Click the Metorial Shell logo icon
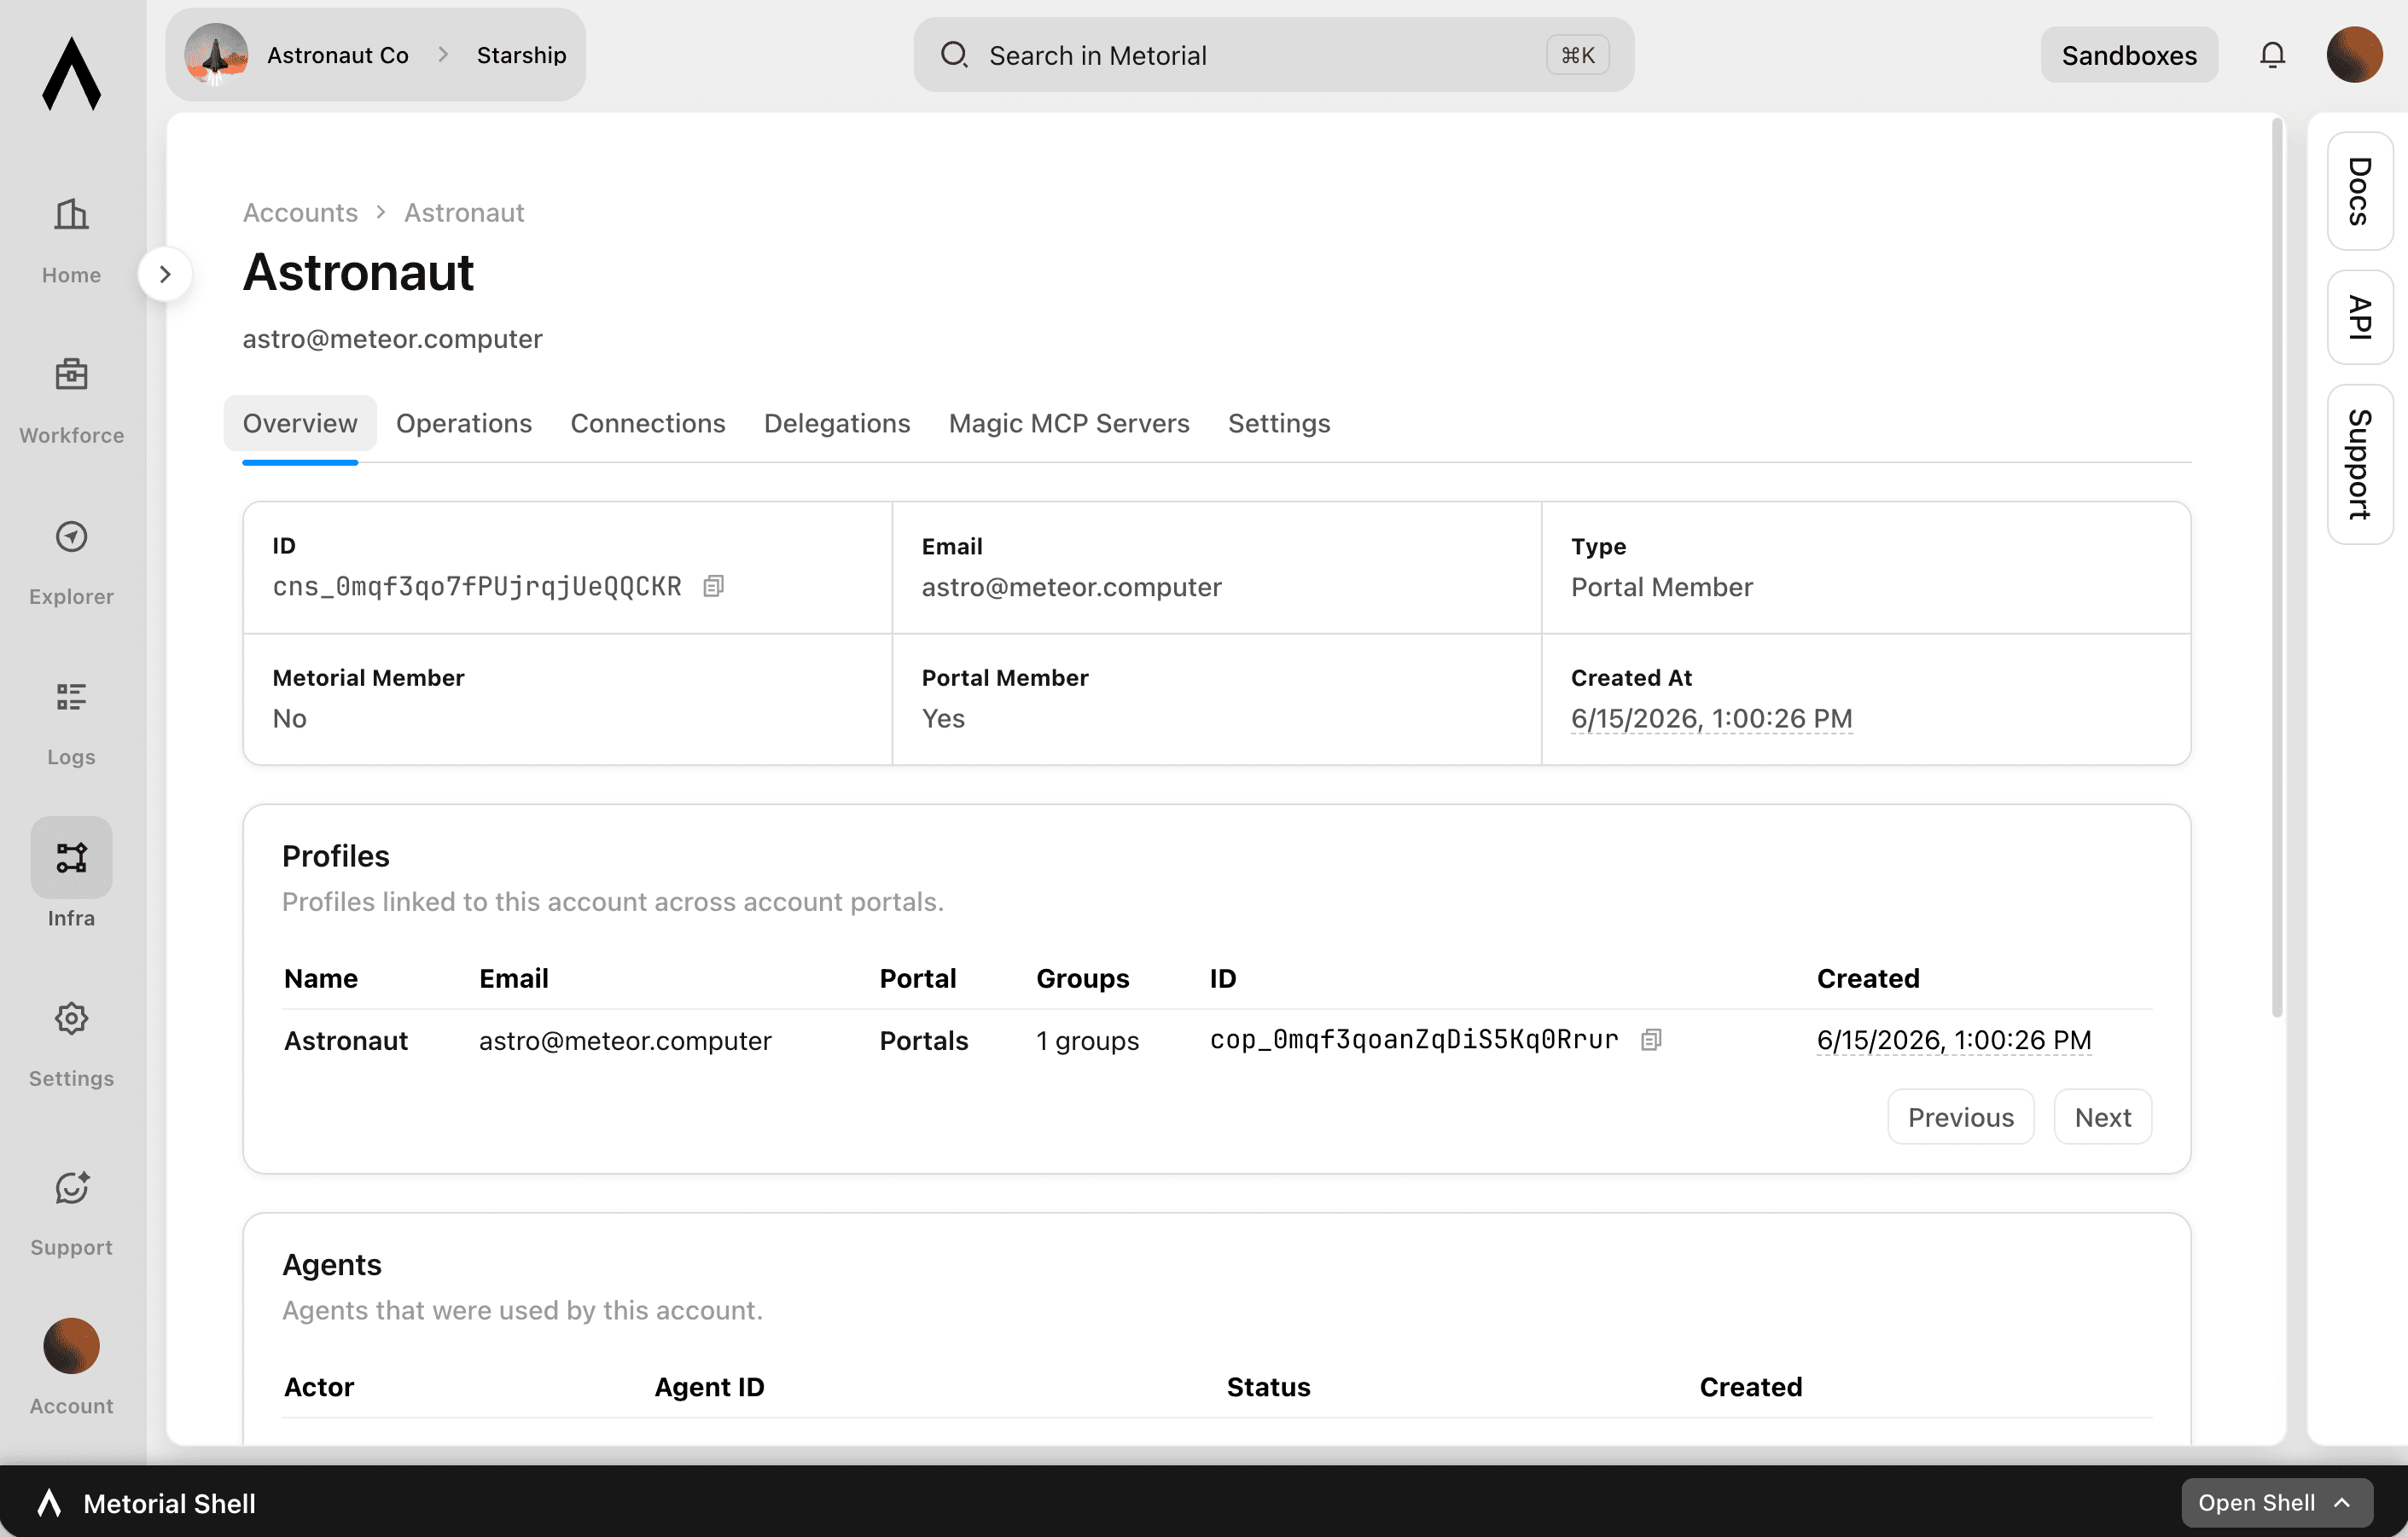 [49, 1502]
